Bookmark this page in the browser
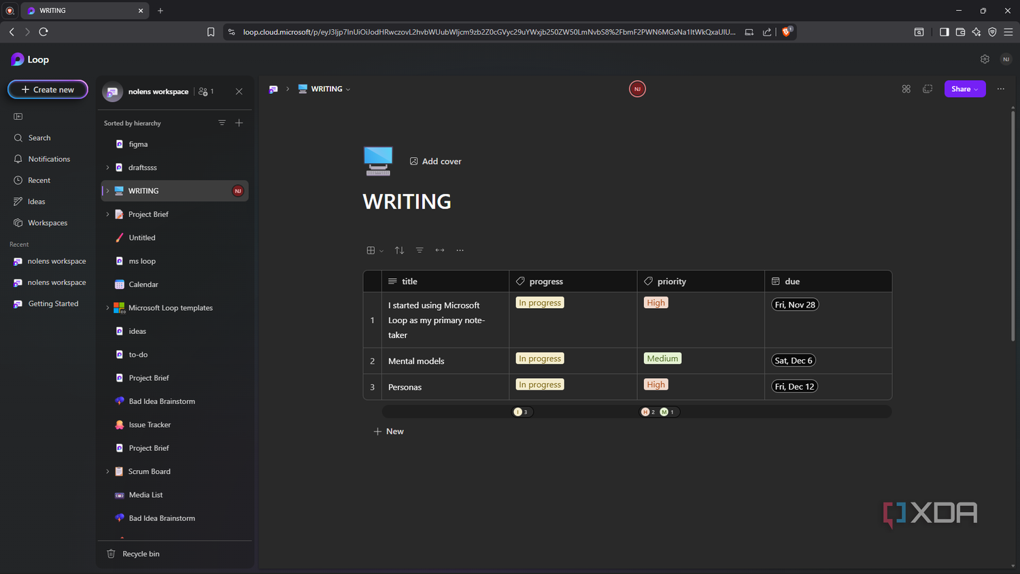The height and width of the screenshot is (574, 1020). pyautogui.click(x=211, y=32)
